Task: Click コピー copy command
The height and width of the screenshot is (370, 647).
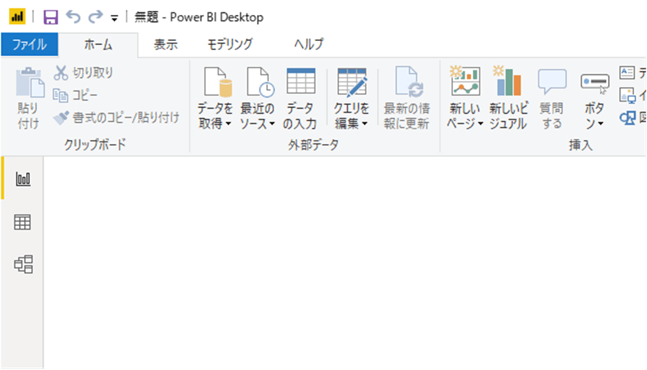Action: (x=75, y=95)
